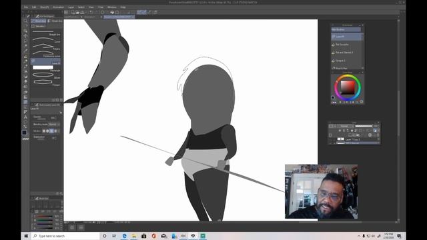Switch to the Stream line sub tool group
Image resolution: width=427 pixels, height=240 pixels.
point(55,21)
